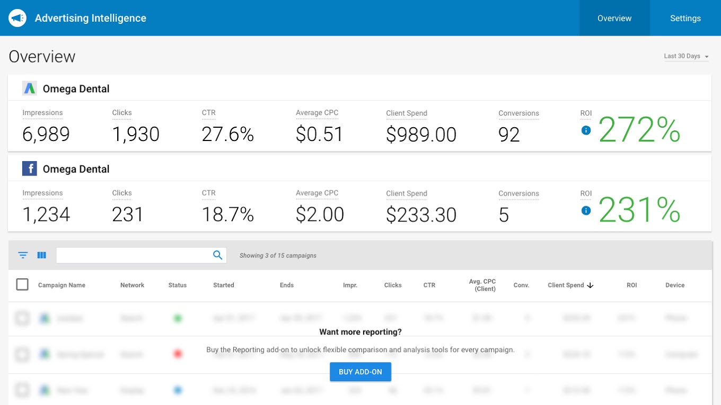Click the AdWords Client Spend metric label
The image size is (721, 405).
click(406, 113)
